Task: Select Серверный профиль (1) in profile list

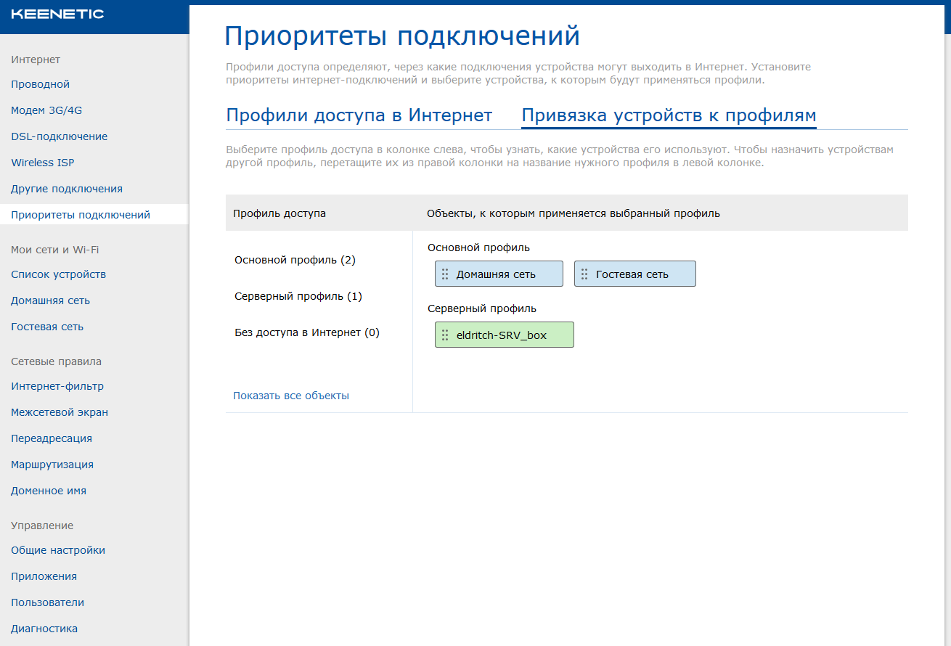Action: (x=298, y=296)
